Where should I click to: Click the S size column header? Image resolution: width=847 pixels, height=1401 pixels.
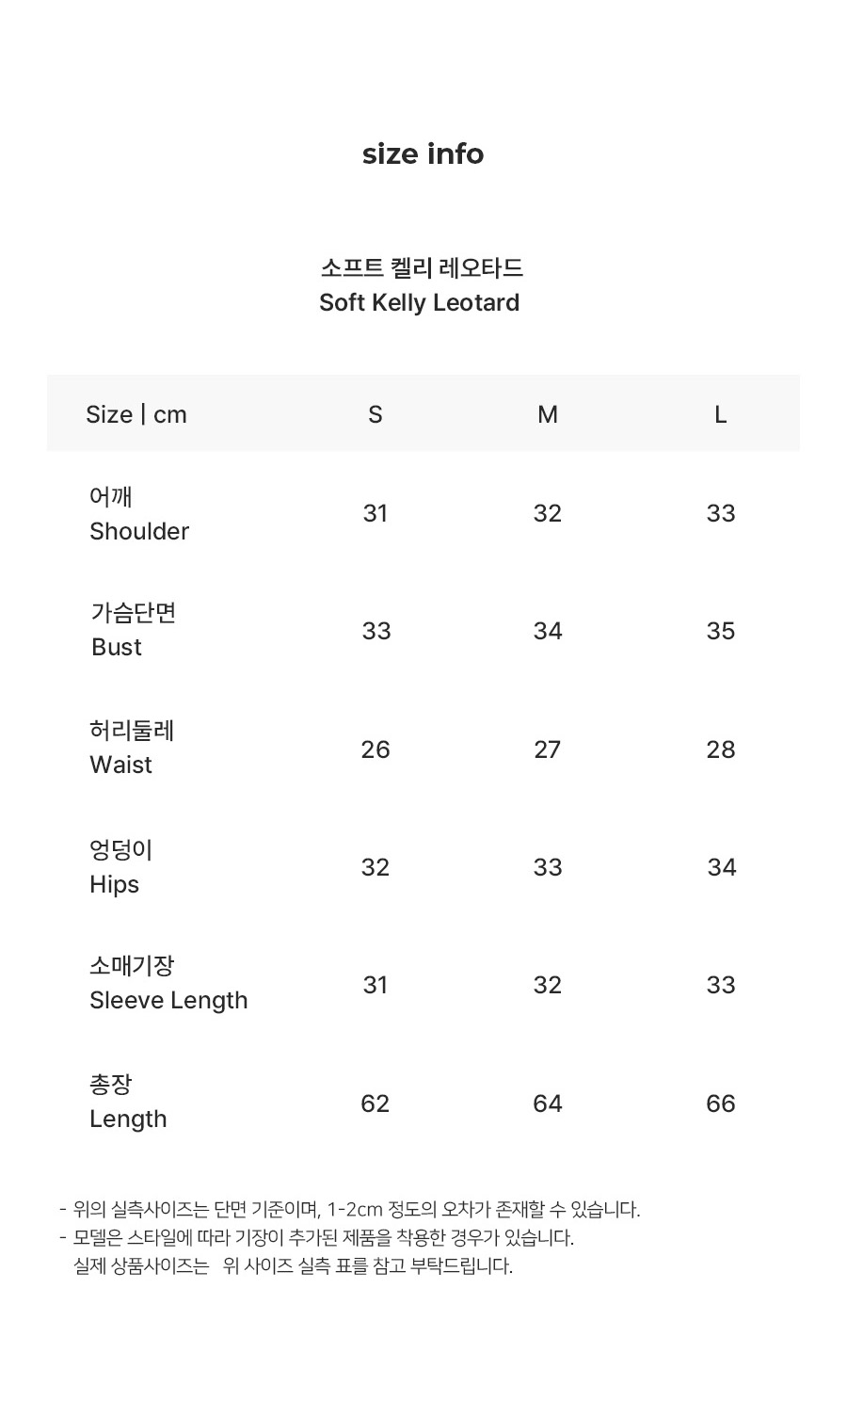point(376,414)
